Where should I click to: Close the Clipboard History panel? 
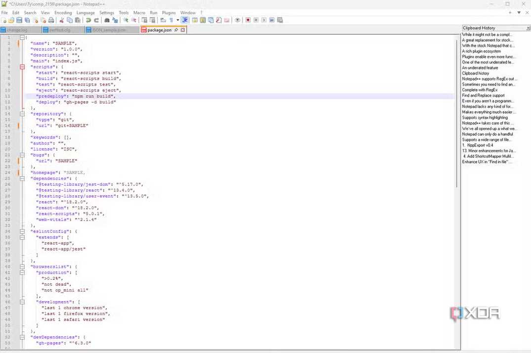point(528,28)
